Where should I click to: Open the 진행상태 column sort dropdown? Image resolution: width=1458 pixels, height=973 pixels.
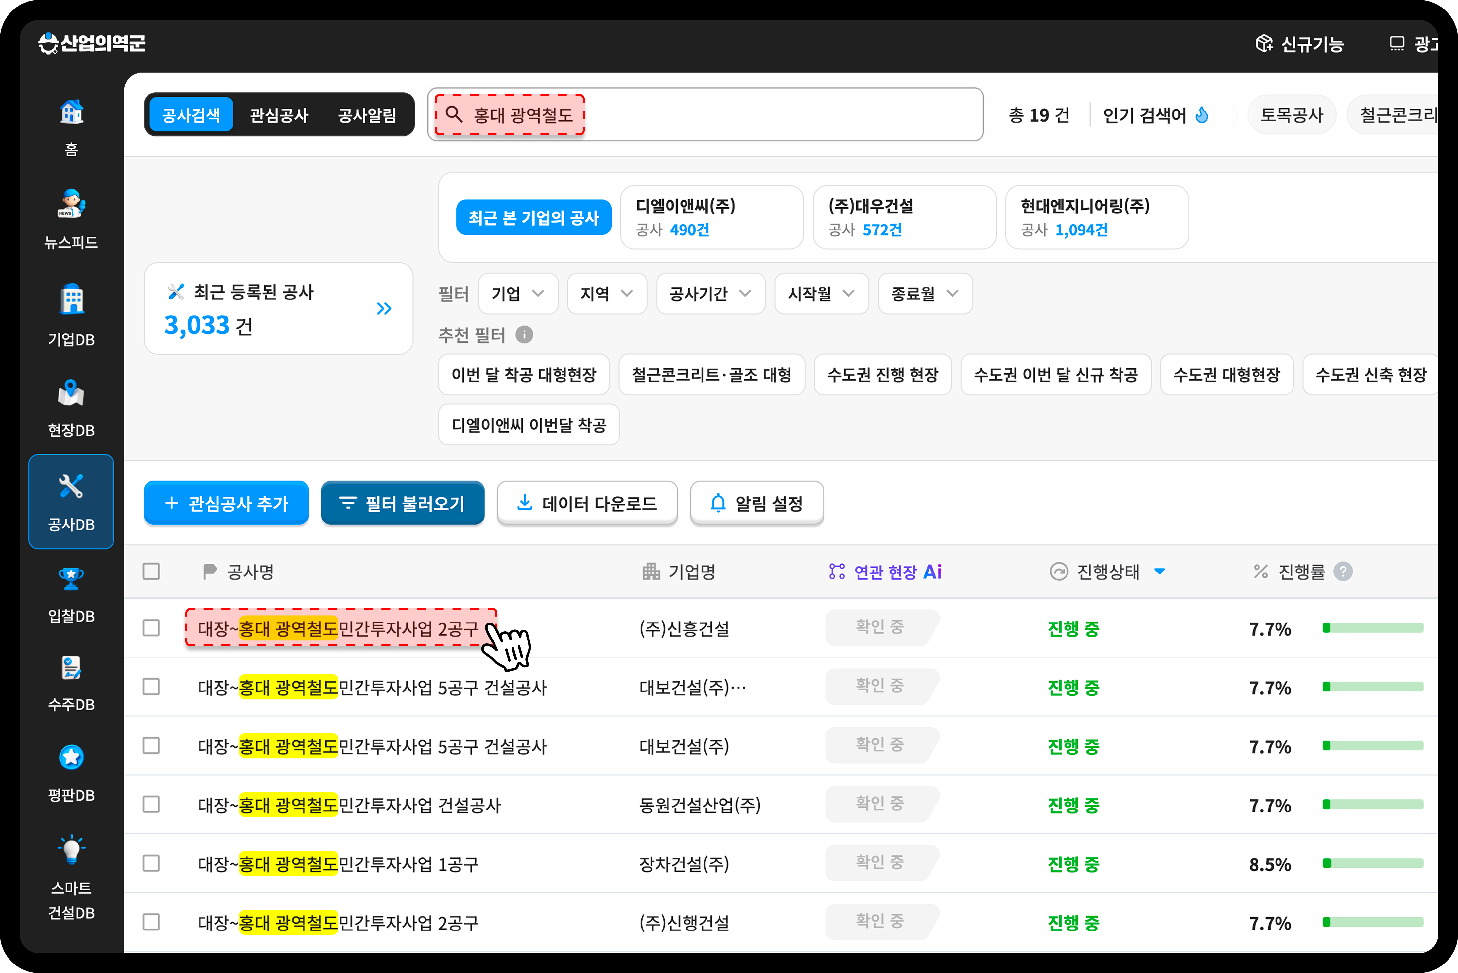[x=1159, y=572]
